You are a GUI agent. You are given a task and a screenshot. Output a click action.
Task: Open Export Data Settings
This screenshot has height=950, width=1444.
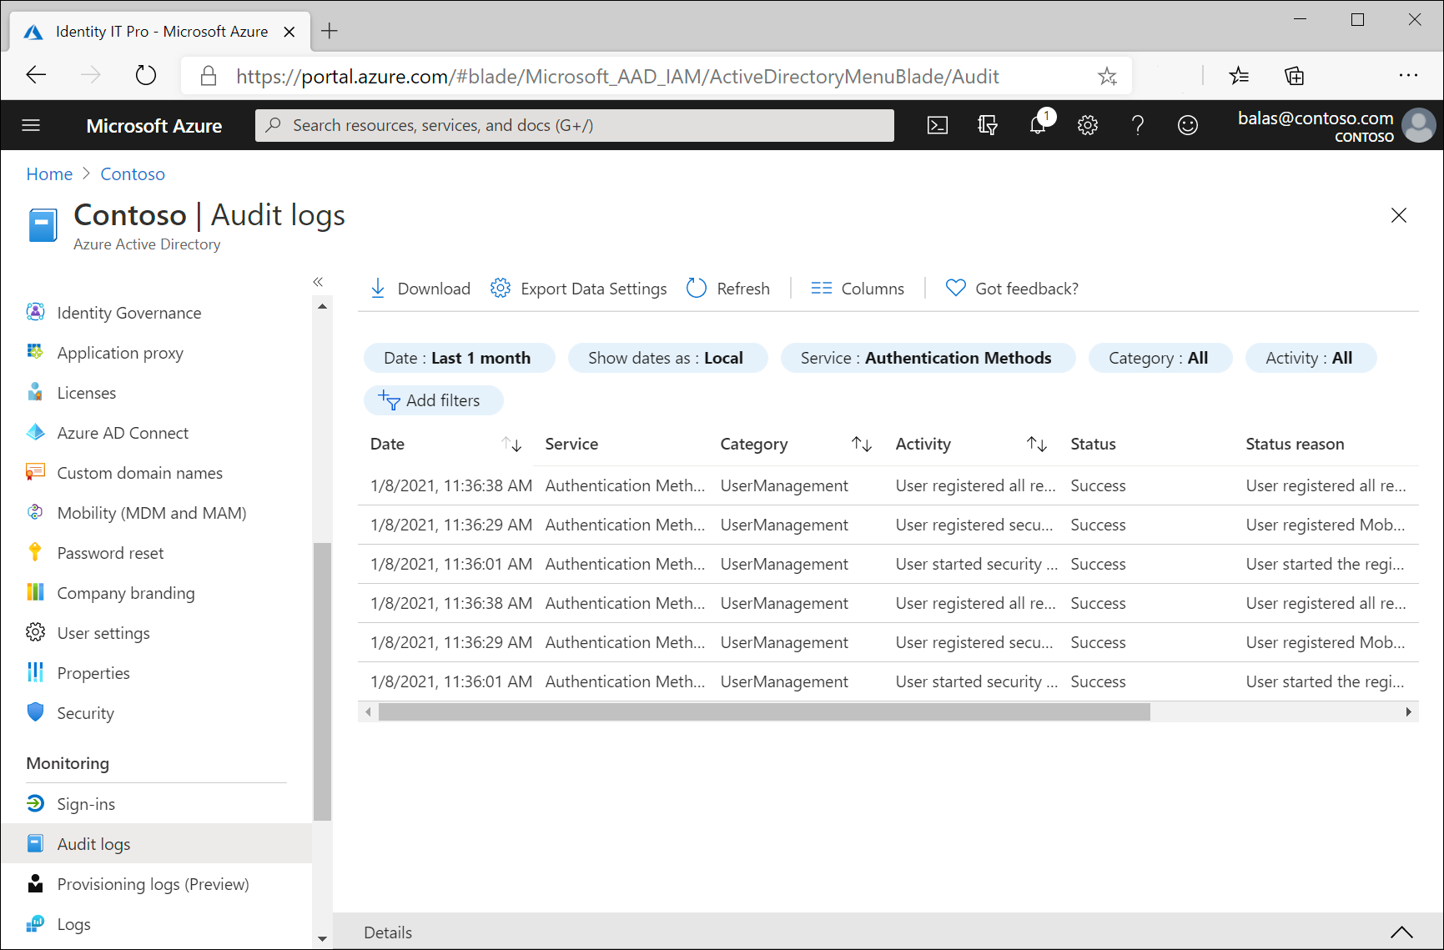[578, 289]
